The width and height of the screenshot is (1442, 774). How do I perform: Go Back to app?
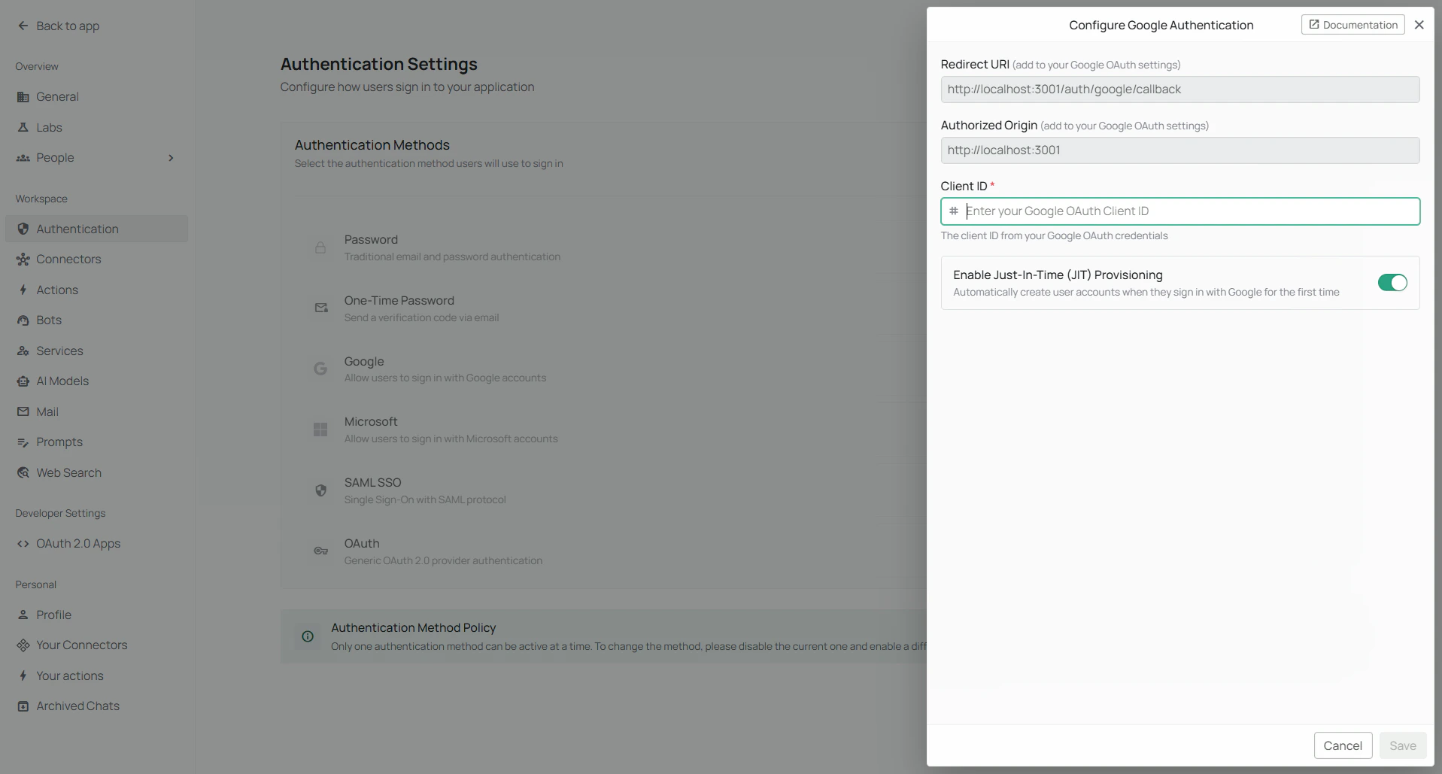click(59, 26)
